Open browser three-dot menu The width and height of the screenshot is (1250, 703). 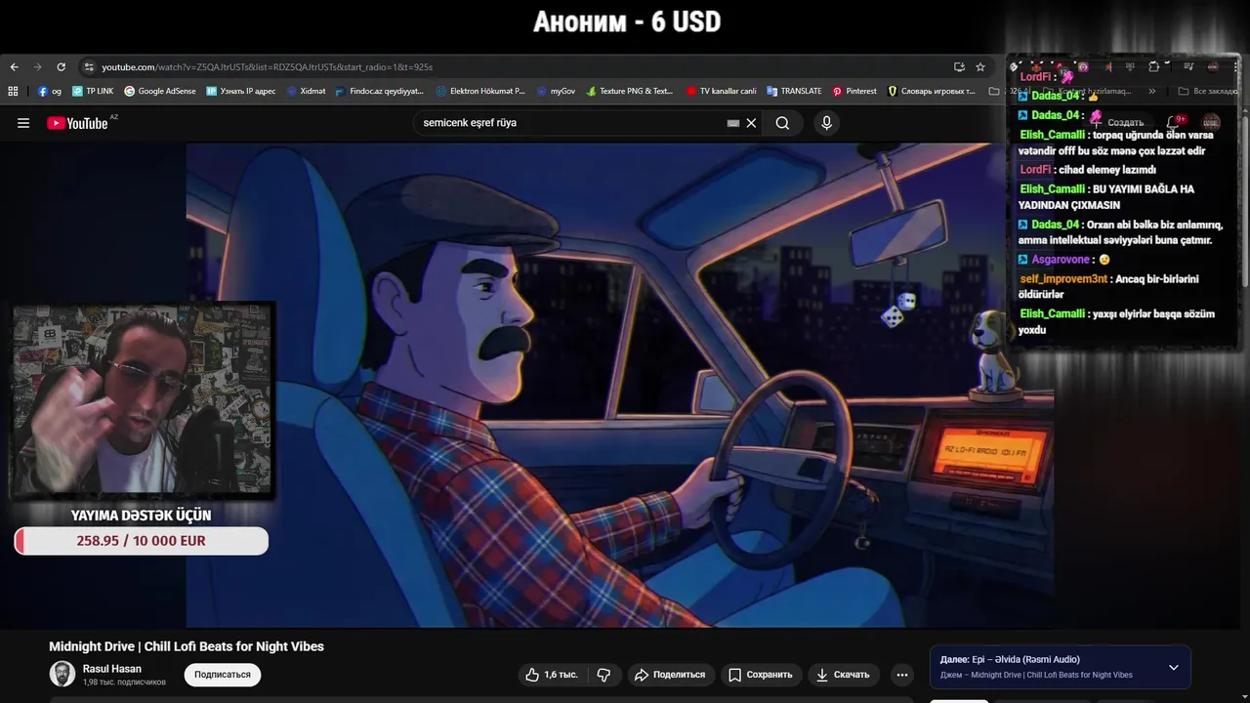click(1233, 66)
